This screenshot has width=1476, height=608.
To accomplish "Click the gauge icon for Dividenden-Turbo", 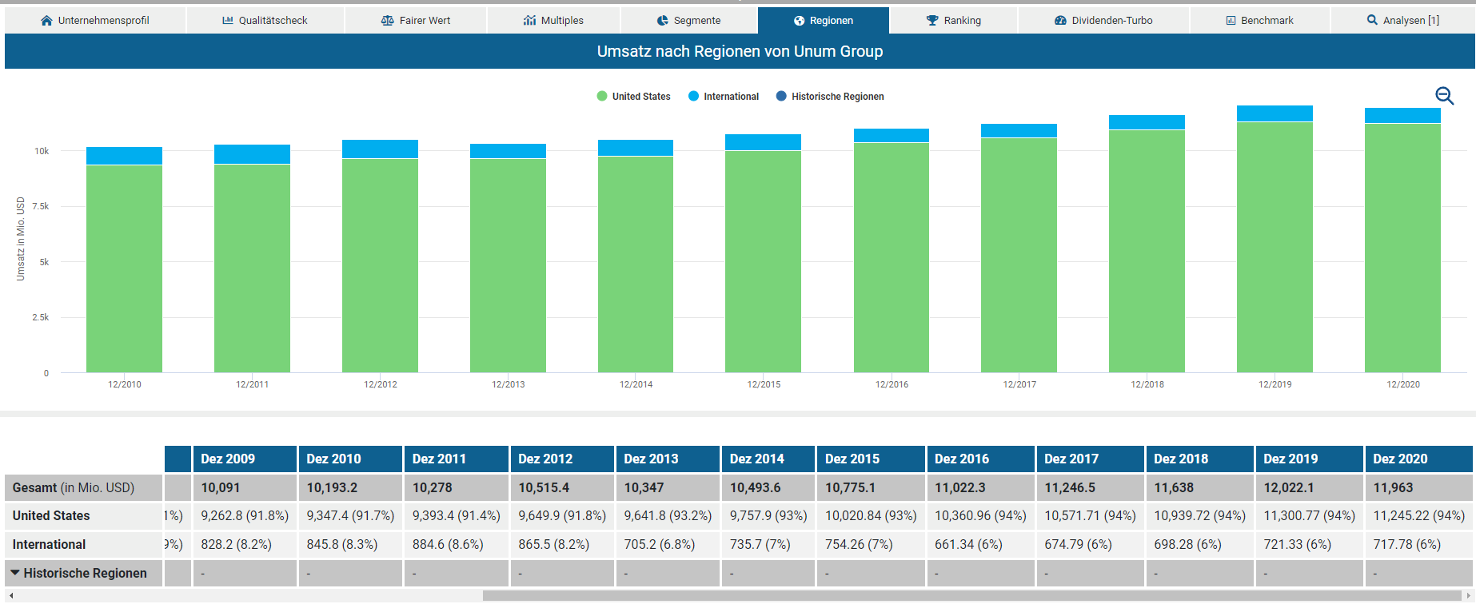I will [x=1060, y=21].
